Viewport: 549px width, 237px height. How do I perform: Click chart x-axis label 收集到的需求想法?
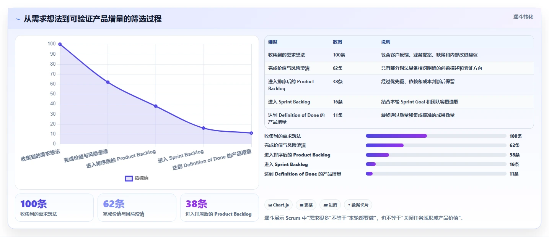pos(41,155)
